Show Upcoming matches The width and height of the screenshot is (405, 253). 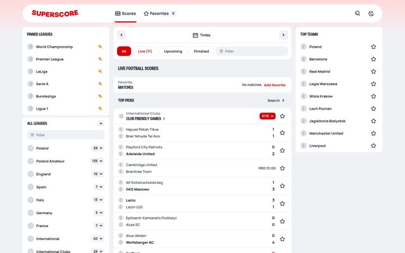[x=173, y=51]
